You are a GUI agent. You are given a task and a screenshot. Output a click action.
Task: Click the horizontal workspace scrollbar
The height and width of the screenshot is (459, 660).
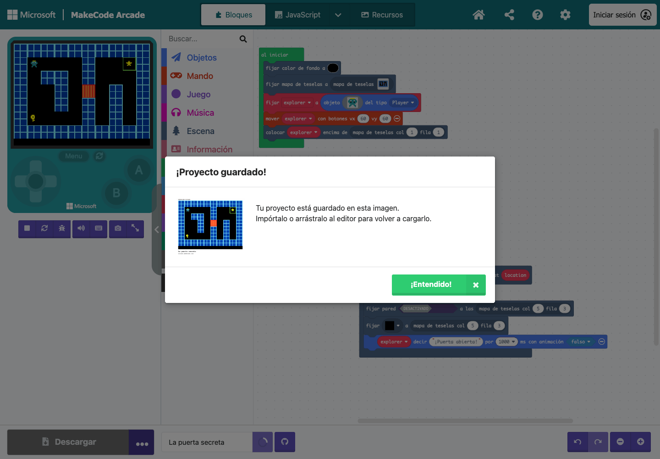465,421
